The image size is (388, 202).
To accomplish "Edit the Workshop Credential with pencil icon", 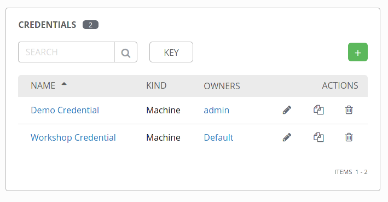I will click(x=287, y=137).
